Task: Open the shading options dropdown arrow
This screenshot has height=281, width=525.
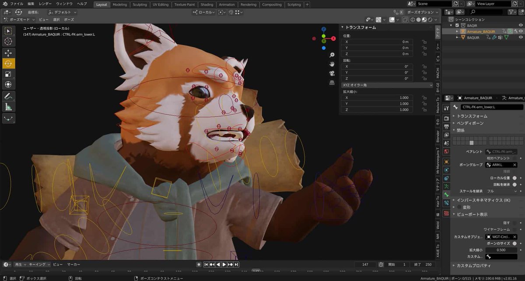Action: tap(436, 19)
